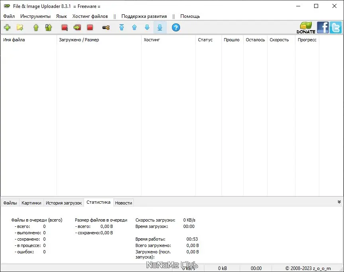This screenshot has width=344, height=272.
Task: Stop uploads using the red square icon
Action: coord(90,27)
